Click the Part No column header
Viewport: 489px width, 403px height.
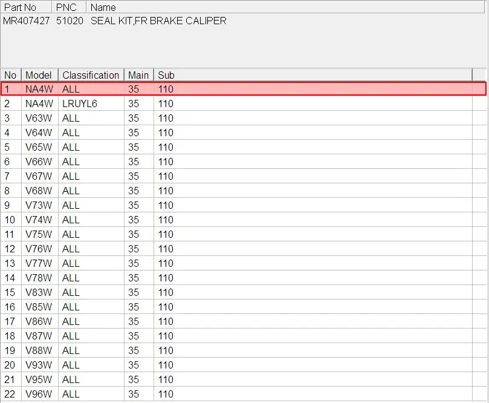point(26,7)
